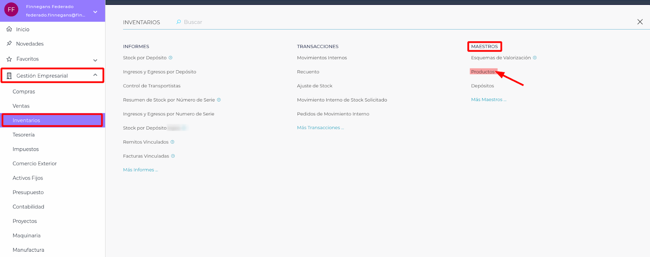Open Pedidos de Movimiento Interno
The image size is (650, 257).
(x=333, y=114)
